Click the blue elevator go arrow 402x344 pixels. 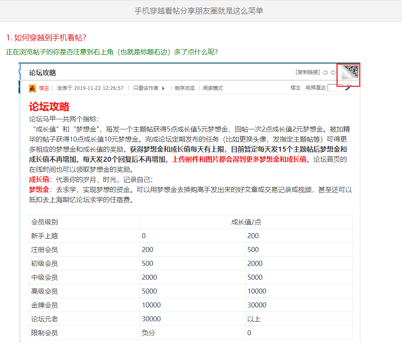(348, 88)
